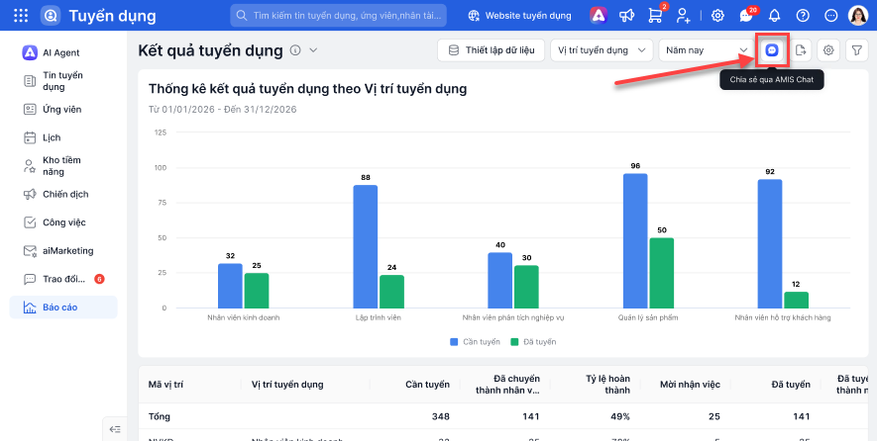Open the apps grid launcher
The image size is (877, 441).
tap(21, 16)
